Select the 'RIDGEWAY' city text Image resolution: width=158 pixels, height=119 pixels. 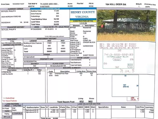(x=6, y=23)
